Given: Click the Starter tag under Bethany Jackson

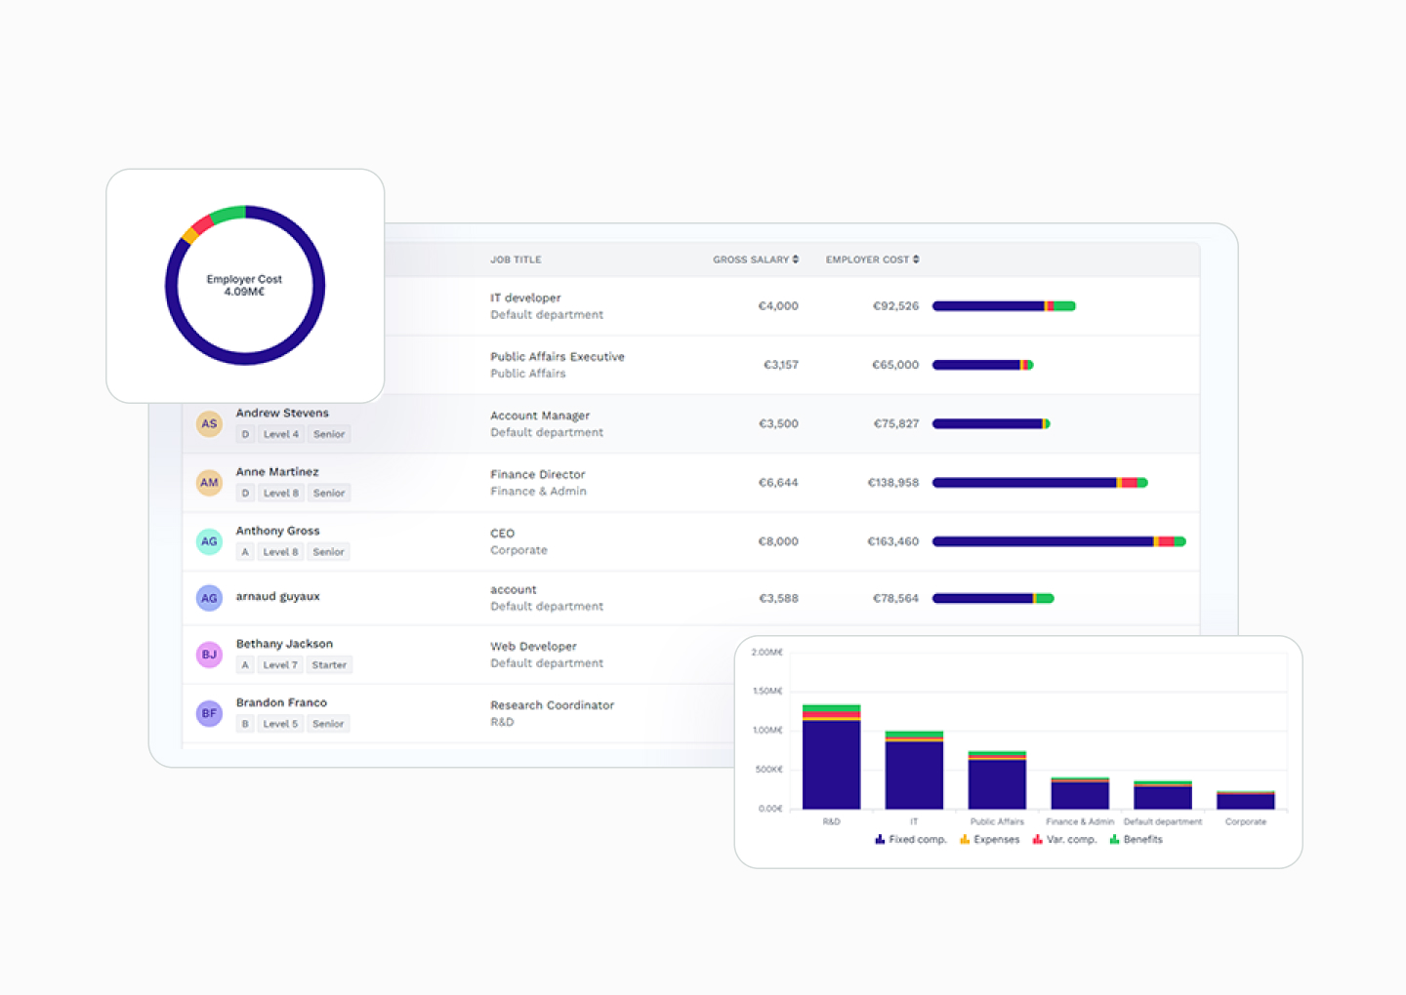Looking at the screenshot, I should [x=329, y=665].
